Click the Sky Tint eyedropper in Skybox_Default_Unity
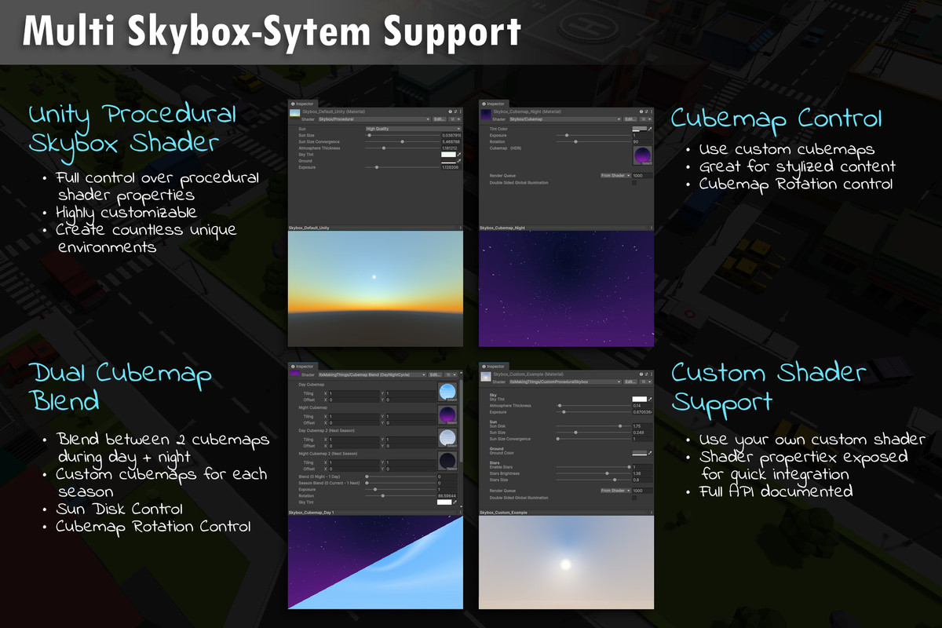This screenshot has width=942, height=628. (458, 155)
